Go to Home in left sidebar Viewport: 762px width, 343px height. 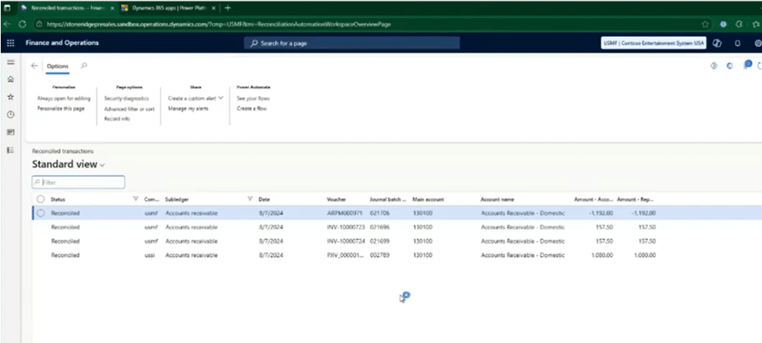11,79
